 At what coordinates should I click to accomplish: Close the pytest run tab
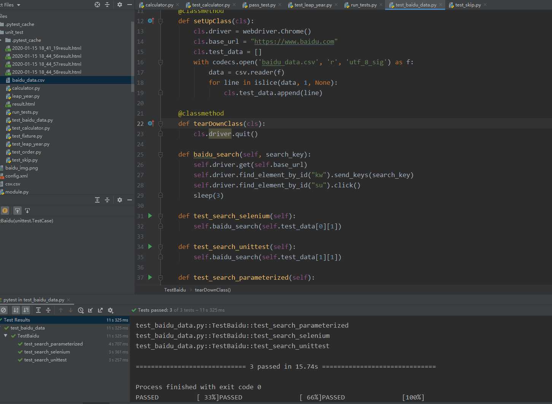(x=68, y=300)
